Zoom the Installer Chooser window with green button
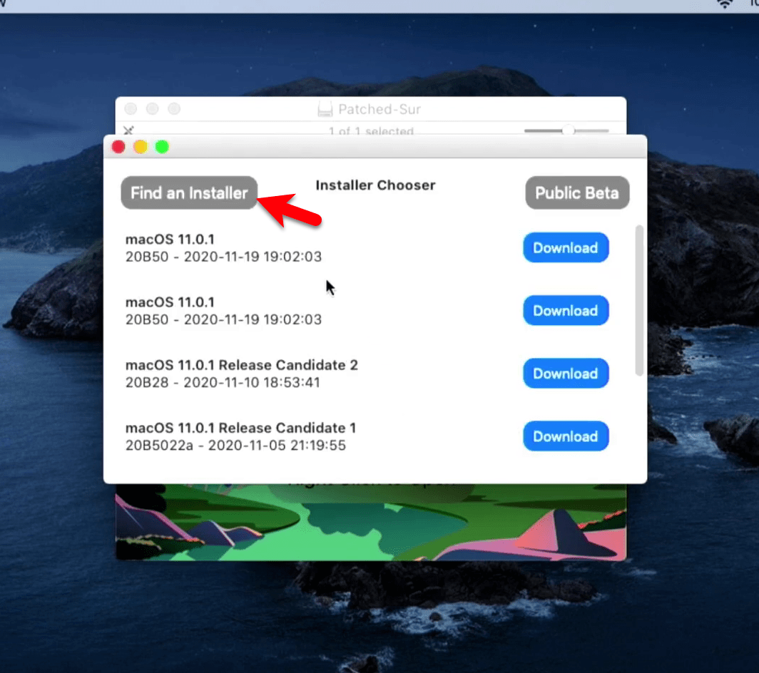Image resolution: width=759 pixels, height=673 pixels. 162,147
